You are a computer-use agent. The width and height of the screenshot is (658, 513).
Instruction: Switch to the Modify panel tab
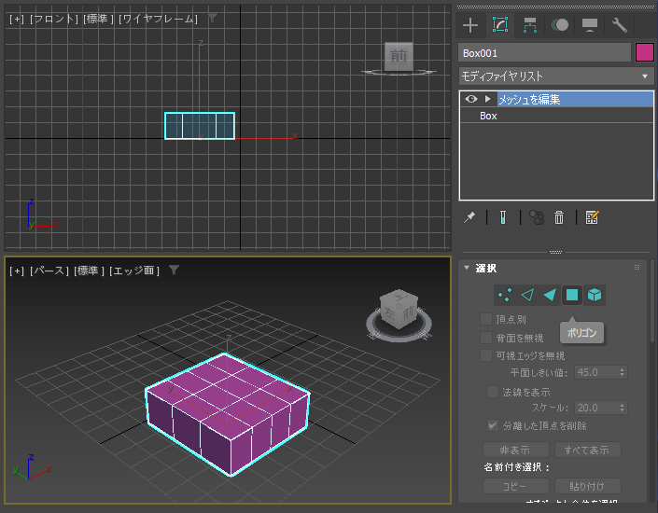(x=499, y=25)
